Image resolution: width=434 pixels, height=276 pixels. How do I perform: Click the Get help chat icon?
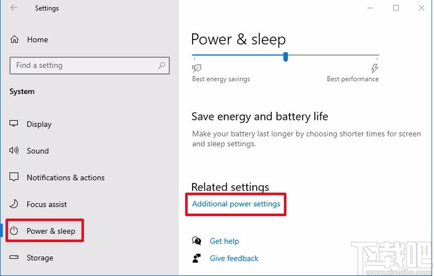pos(197,241)
